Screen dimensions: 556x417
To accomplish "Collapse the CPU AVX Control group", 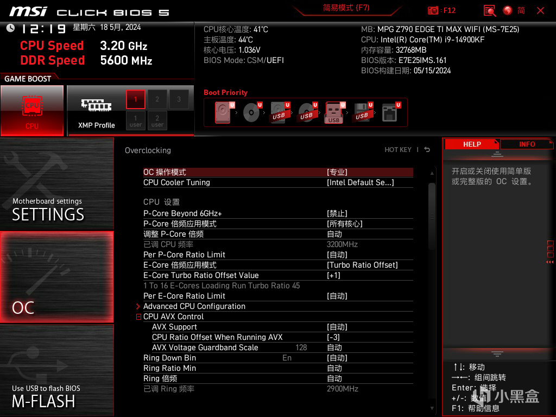I will 138,317.
